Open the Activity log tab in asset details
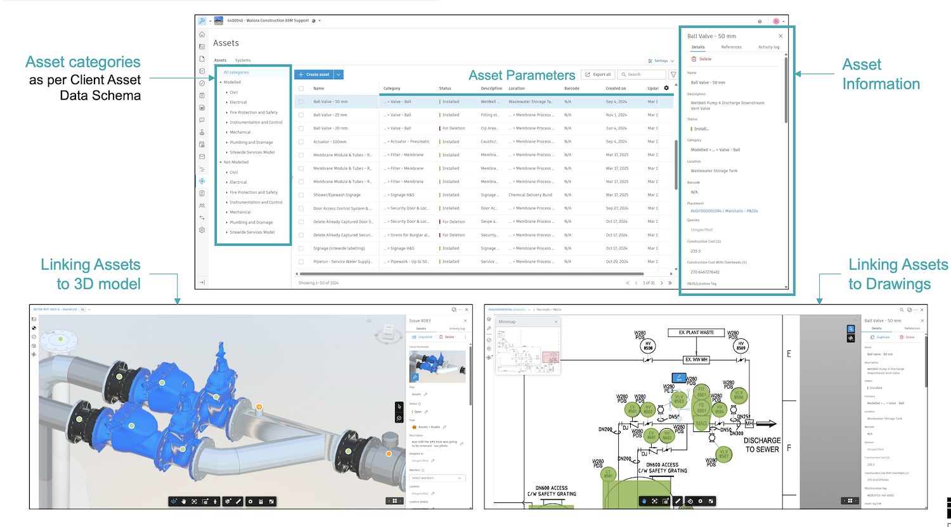This screenshot has height=527, width=951. click(x=768, y=47)
